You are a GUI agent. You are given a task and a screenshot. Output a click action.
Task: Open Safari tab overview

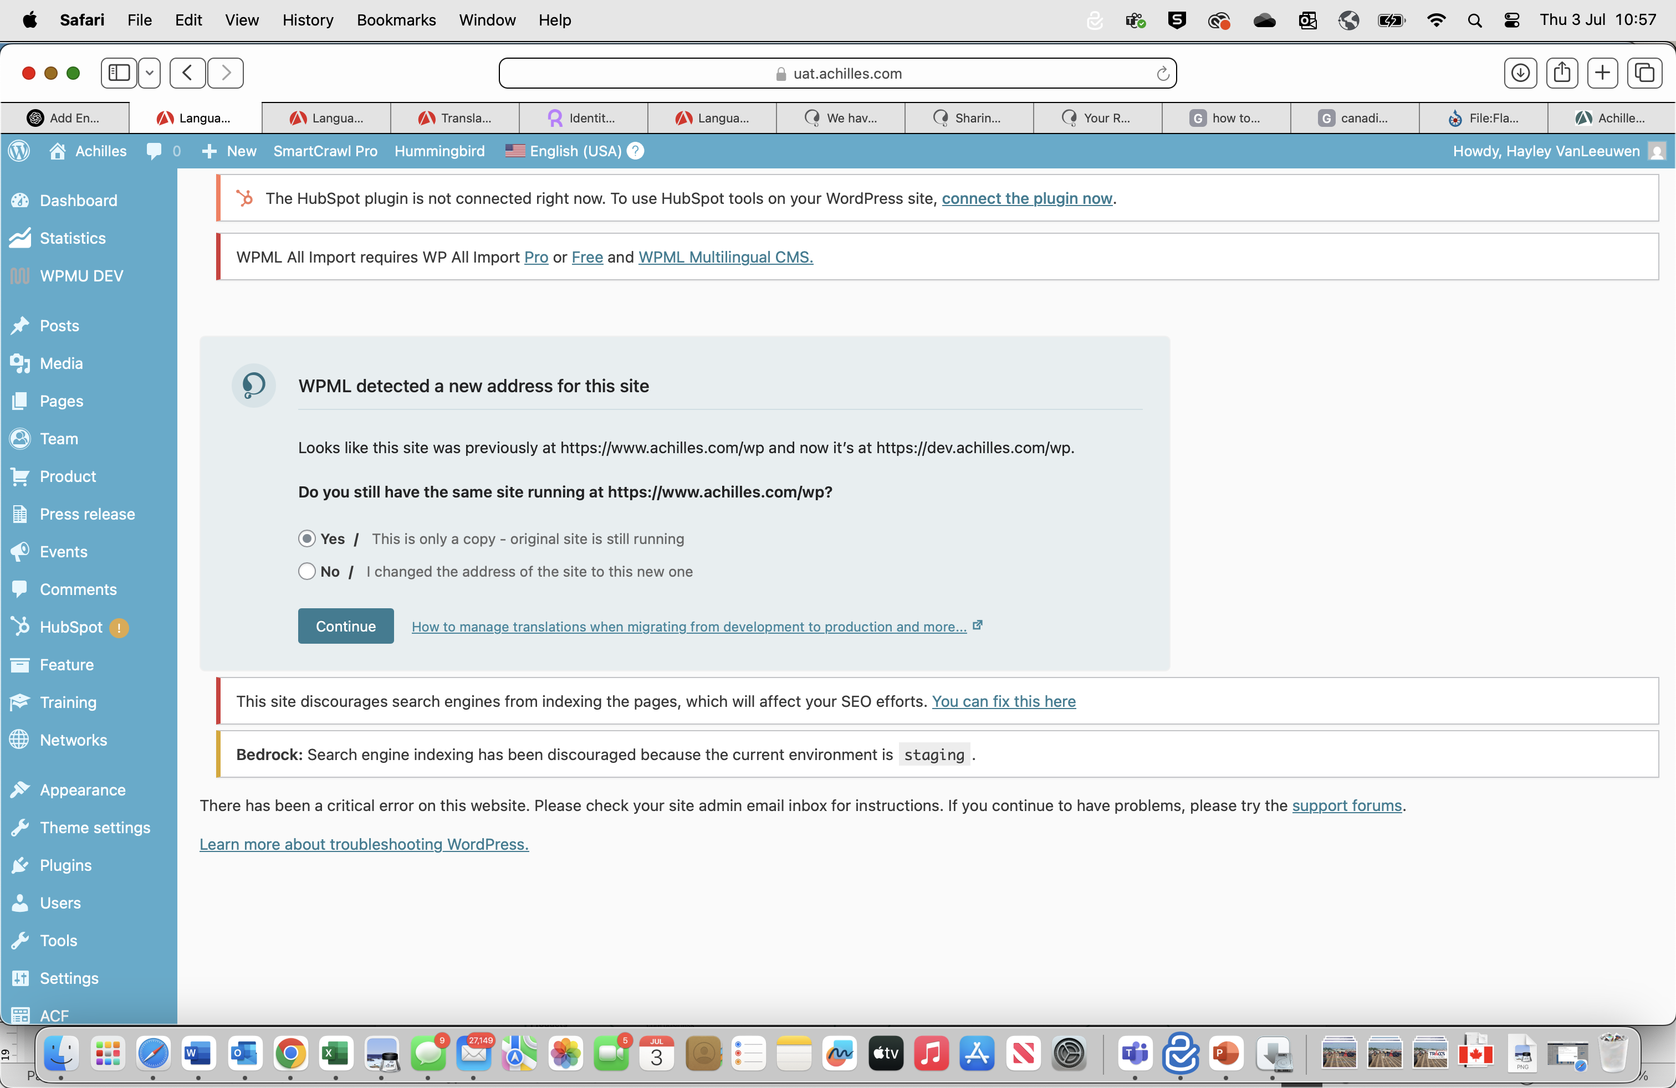tap(1645, 73)
